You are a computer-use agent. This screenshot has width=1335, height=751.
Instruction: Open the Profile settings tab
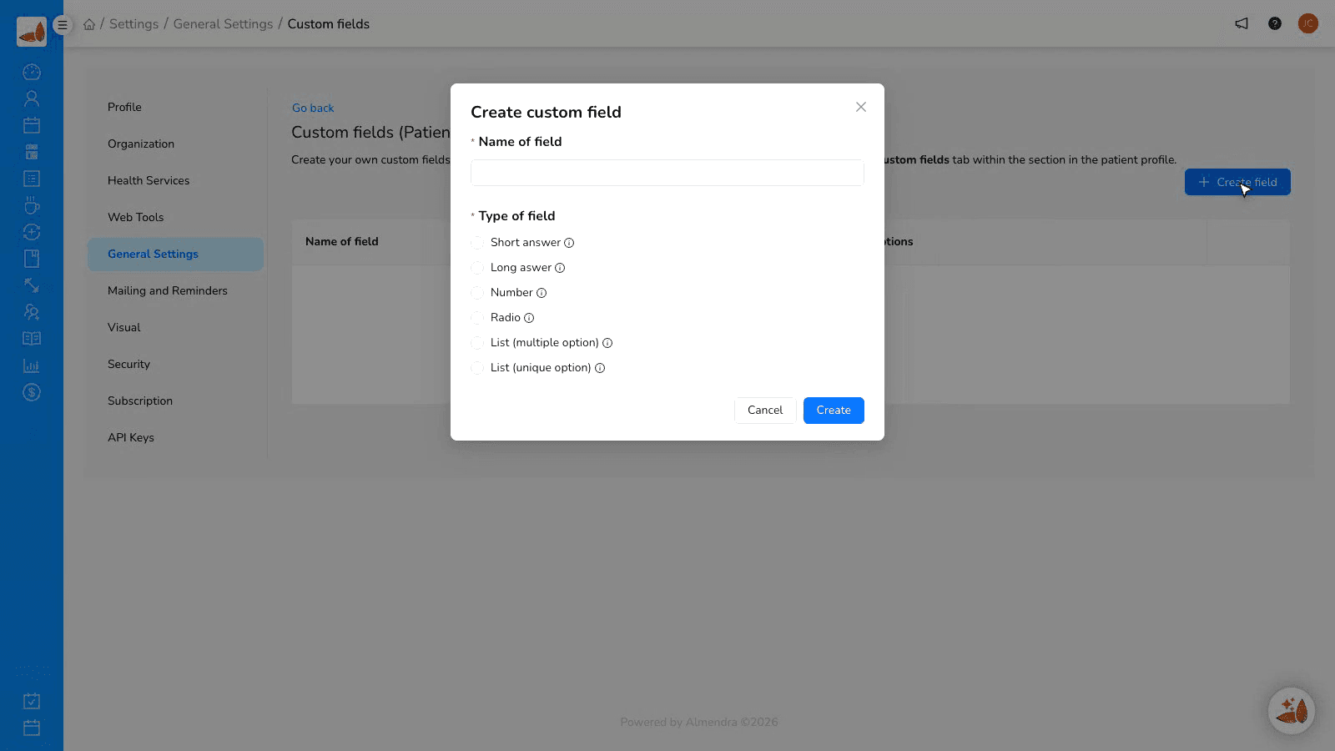click(x=175, y=107)
